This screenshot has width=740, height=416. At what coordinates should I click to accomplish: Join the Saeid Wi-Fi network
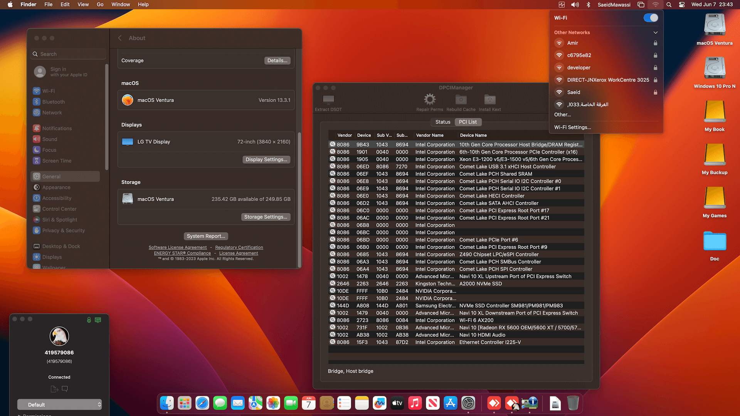coord(606,92)
